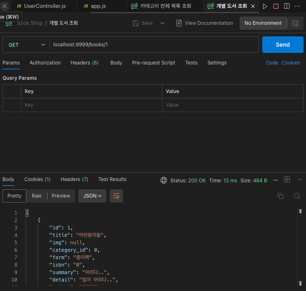
Task: Toggle word wrap for the response
Action: pyautogui.click(x=116, y=196)
